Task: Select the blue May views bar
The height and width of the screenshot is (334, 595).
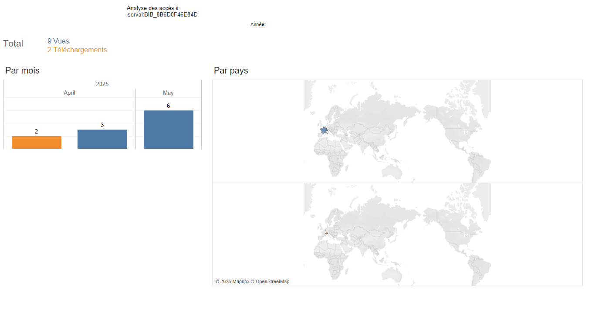Action: pos(169,130)
